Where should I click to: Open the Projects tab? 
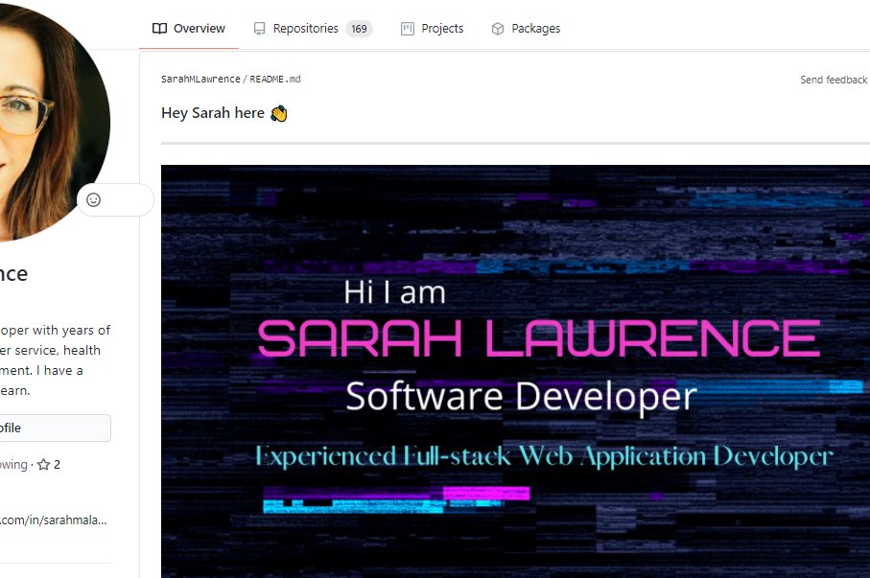pyautogui.click(x=432, y=29)
